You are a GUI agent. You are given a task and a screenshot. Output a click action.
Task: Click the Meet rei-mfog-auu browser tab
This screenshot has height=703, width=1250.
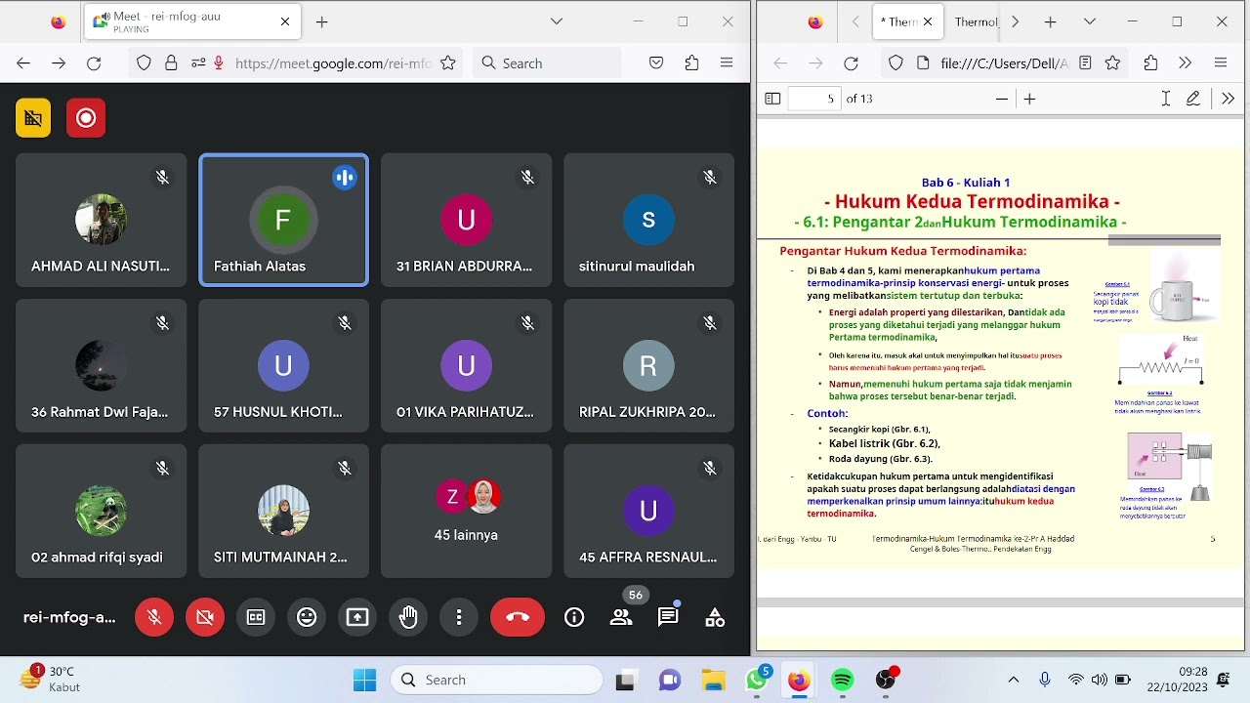coord(190,21)
